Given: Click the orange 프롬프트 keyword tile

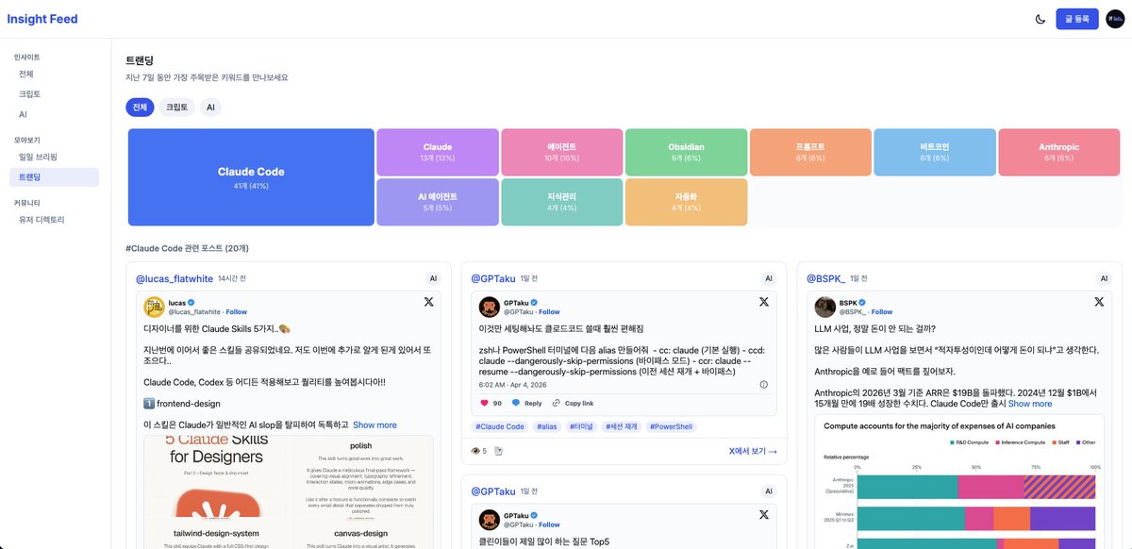Looking at the screenshot, I should (x=809, y=152).
